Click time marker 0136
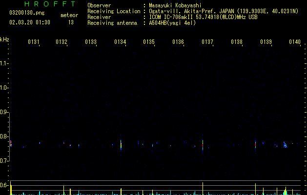The height and width of the screenshot is (195, 307). coord(178,42)
